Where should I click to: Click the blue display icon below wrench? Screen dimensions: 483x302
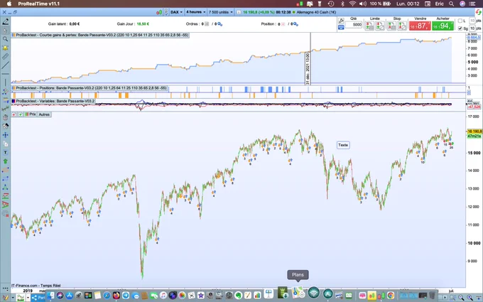coord(341,28)
